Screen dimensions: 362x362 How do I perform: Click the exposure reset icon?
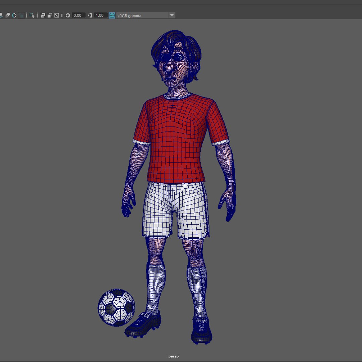point(68,15)
